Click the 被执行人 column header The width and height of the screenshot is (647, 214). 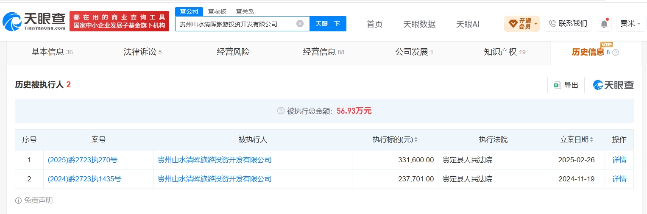253,140
